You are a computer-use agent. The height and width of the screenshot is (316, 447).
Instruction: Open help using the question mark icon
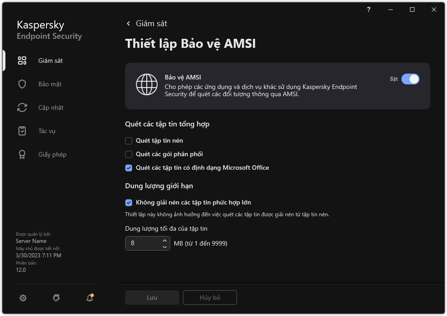pos(368,9)
